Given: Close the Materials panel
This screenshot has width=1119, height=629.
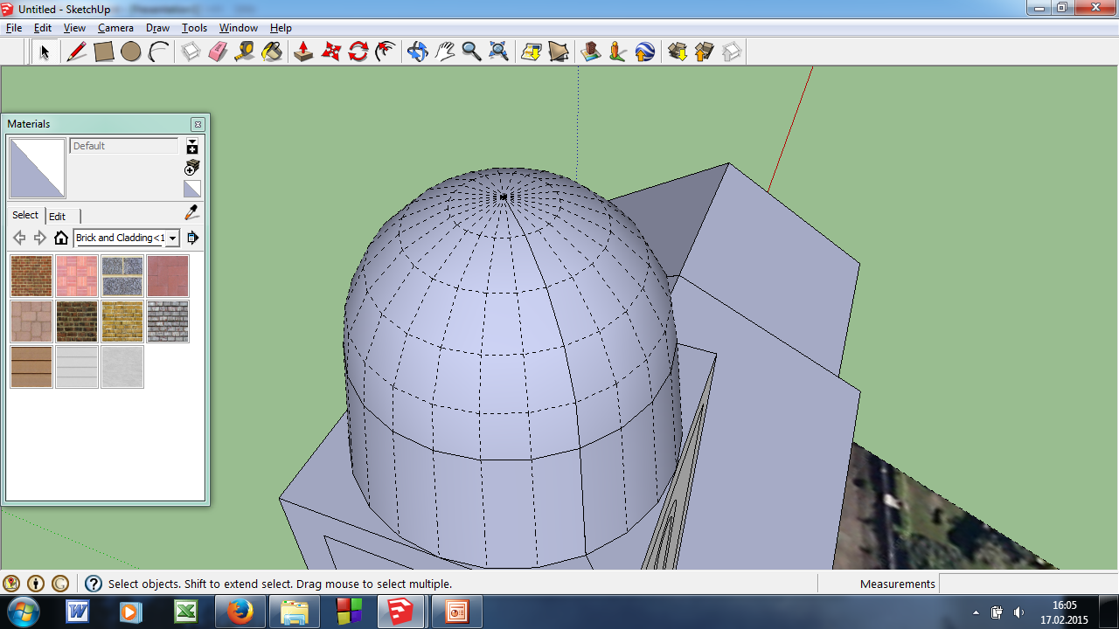Looking at the screenshot, I should [198, 124].
